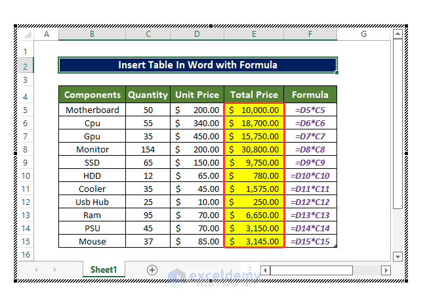Click the sheet tab bar split handle dots
Viewport: 429px width, 299px height.
tap(250, 269)
